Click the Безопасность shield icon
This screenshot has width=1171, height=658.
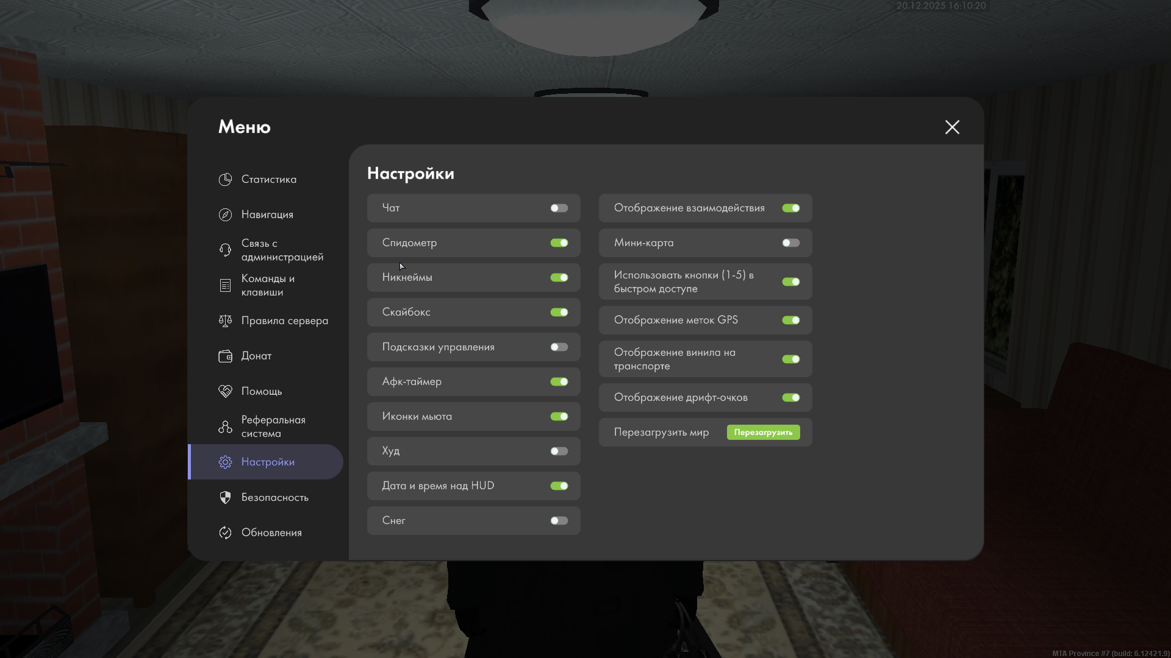225,497
